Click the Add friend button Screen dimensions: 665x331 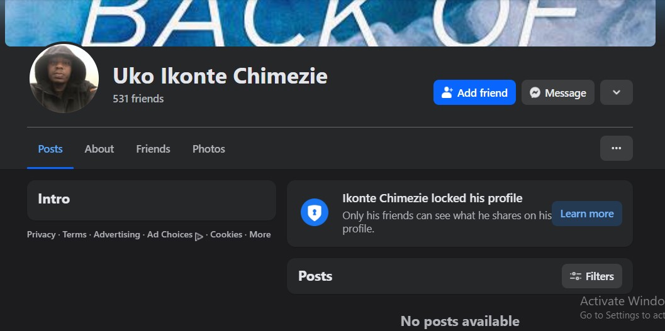pyautogui.click(x=474, y=92)
